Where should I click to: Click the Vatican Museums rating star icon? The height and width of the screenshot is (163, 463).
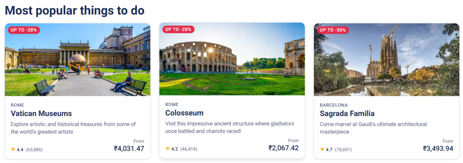[13, 149]
